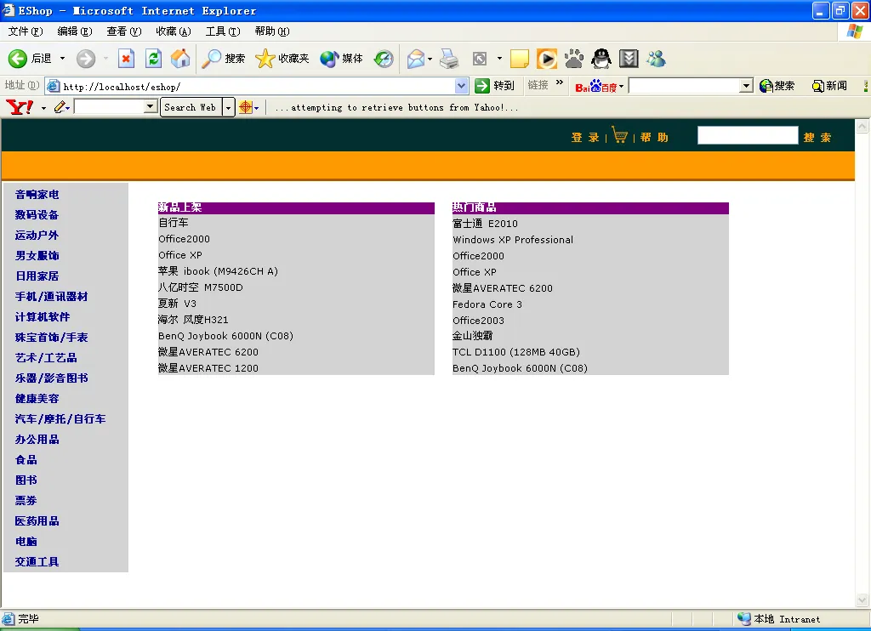Open the 编辑(E) menu
The width and height of the screenshot is (871, 631).
coord(75,31)
